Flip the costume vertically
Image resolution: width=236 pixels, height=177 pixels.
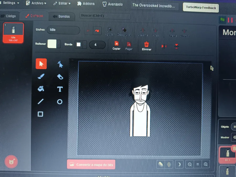tap(176, 46)
